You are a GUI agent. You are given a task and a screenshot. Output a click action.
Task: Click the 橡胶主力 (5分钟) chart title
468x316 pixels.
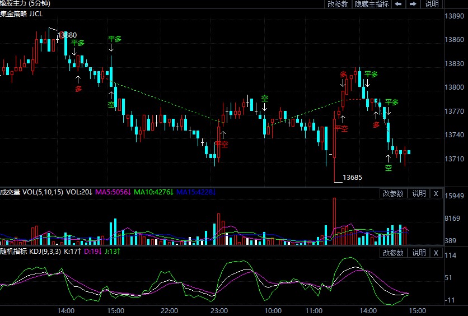pos(25,3)
